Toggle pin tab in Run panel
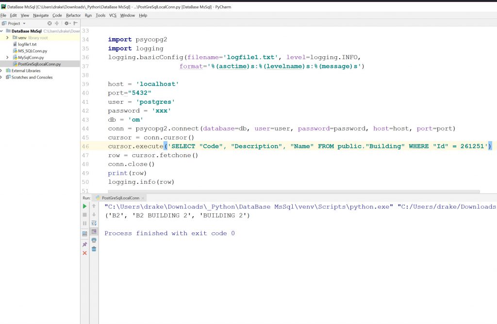497x324 pixels. coord(84,244)
